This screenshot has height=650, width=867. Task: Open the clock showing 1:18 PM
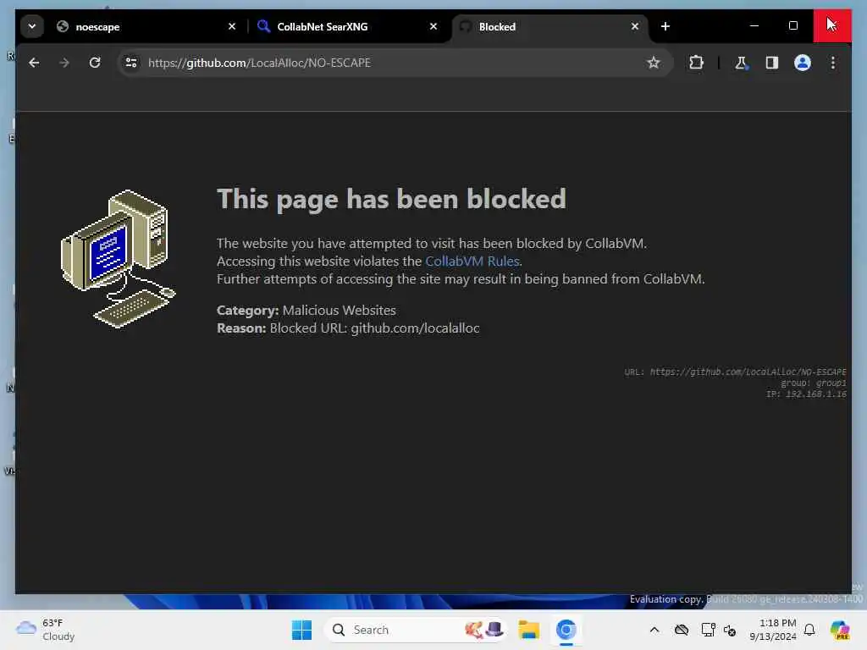(772, 630)
